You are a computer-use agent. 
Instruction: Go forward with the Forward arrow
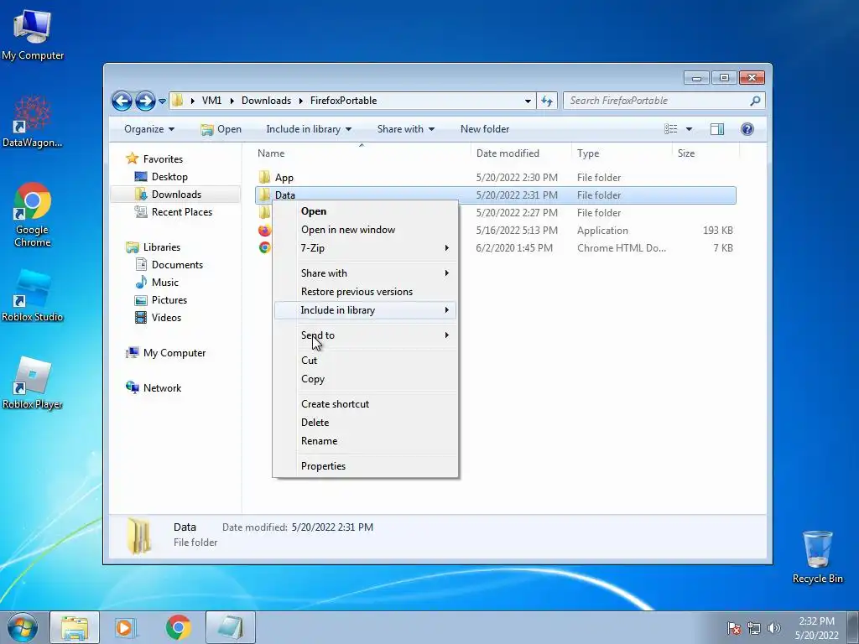[x=145, y=101]
